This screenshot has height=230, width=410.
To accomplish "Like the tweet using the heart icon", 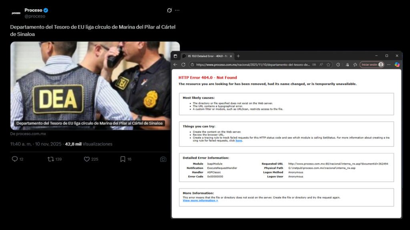I will 86,159.
